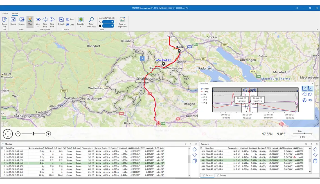Screen dimensions: 320x184
Task: Toggle the map marker visibility switch
Action: [x=108, y=26]
